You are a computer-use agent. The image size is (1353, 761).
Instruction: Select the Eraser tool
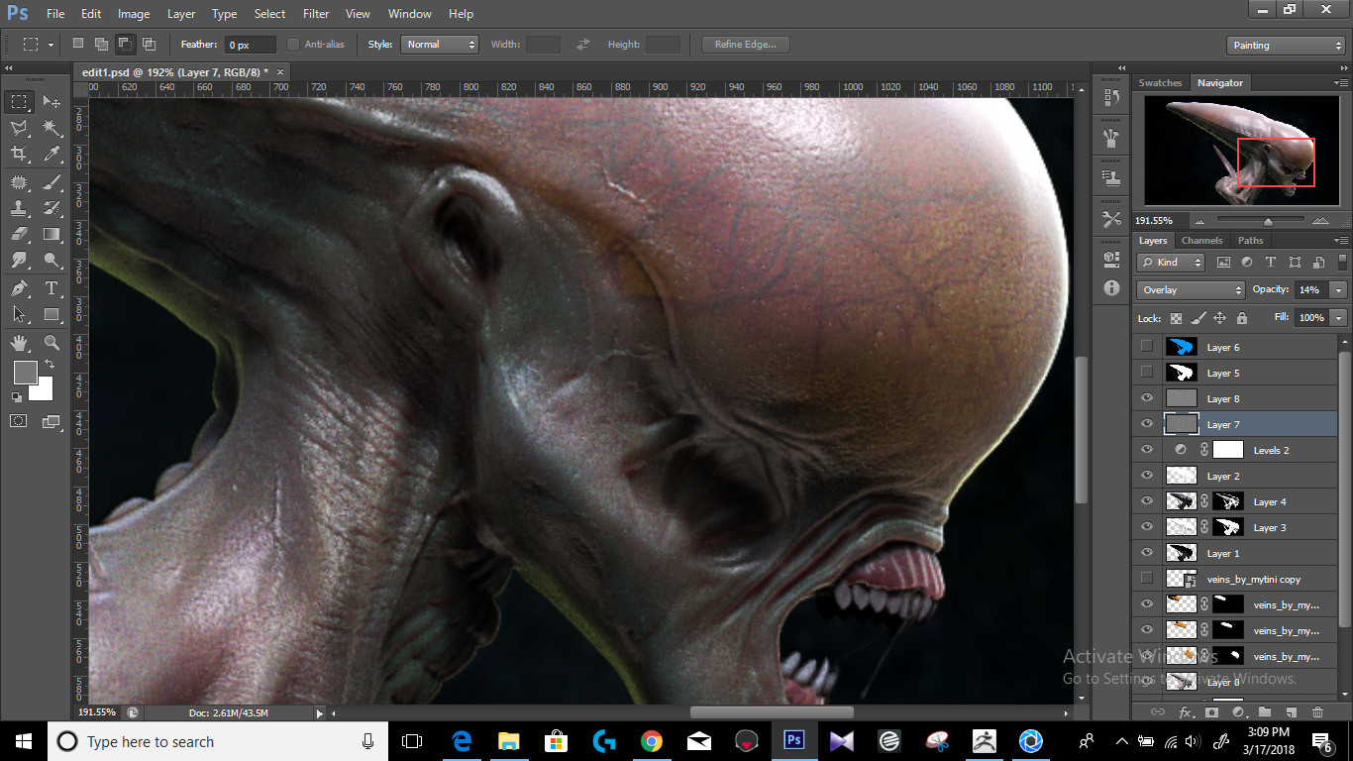(x=19, y=235)
